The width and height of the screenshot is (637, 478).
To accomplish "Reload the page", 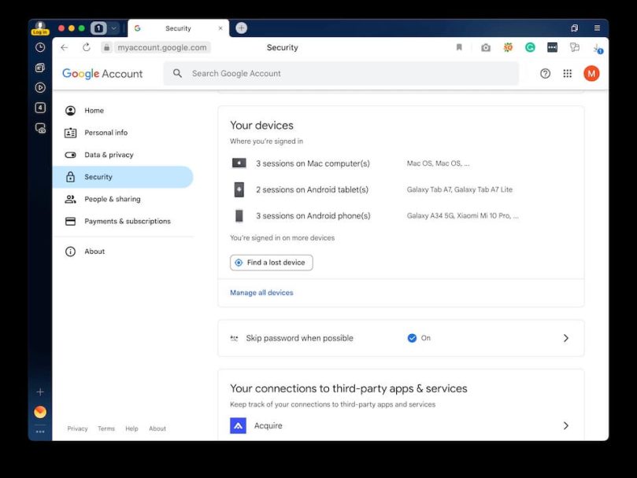I will (87, 48).
